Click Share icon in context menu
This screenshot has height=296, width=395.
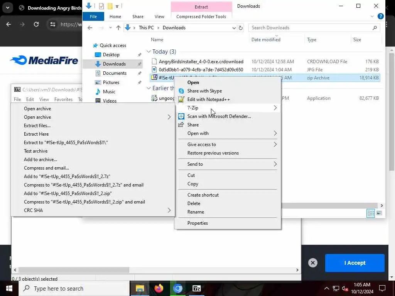(181, 125)
